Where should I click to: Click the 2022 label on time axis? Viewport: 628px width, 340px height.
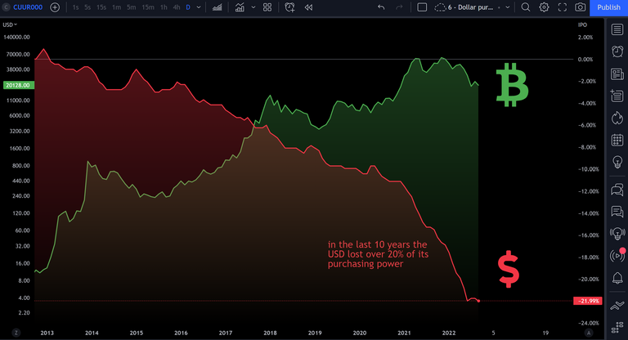pos(449,333)
